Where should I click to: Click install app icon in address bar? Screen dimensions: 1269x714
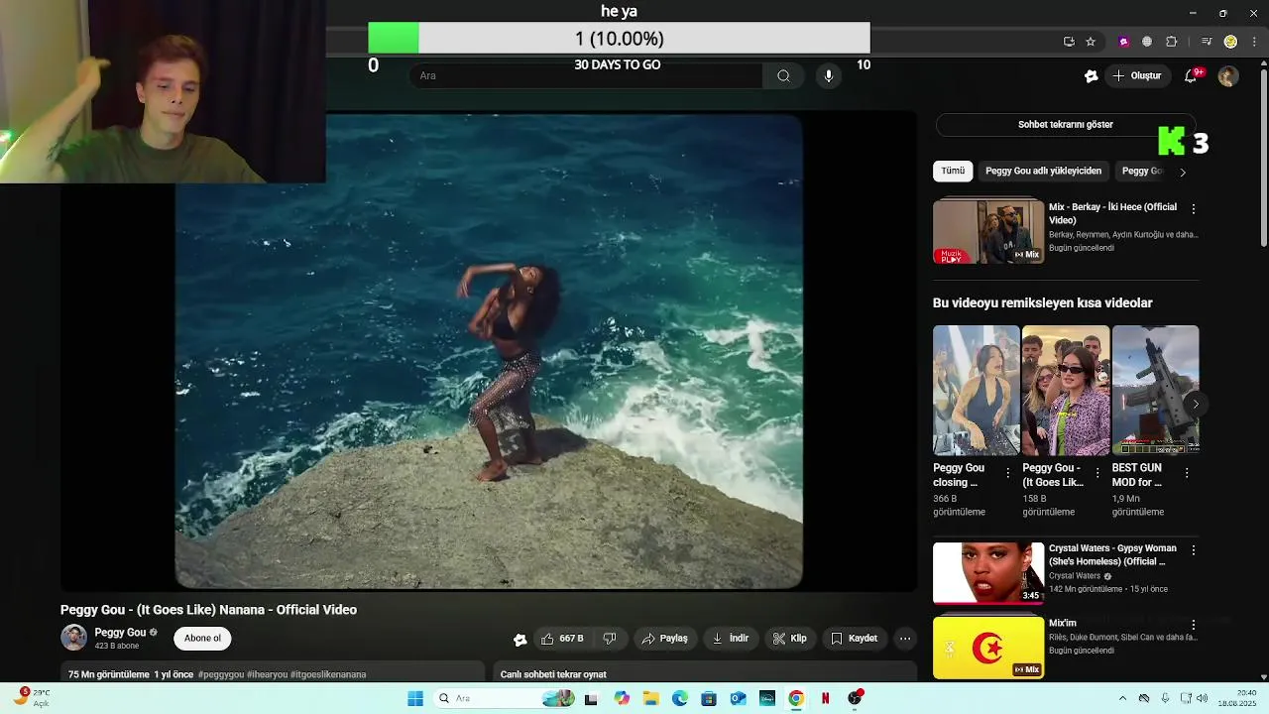pyautogui.click(x=1069, y=42)
